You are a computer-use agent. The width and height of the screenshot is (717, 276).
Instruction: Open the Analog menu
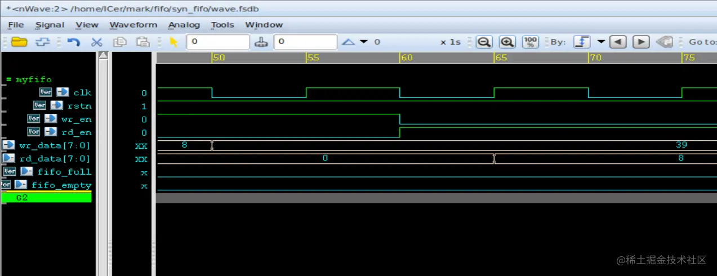click(184, 25)
